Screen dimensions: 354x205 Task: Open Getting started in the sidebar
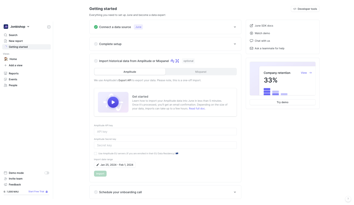(x=26, y=47)
